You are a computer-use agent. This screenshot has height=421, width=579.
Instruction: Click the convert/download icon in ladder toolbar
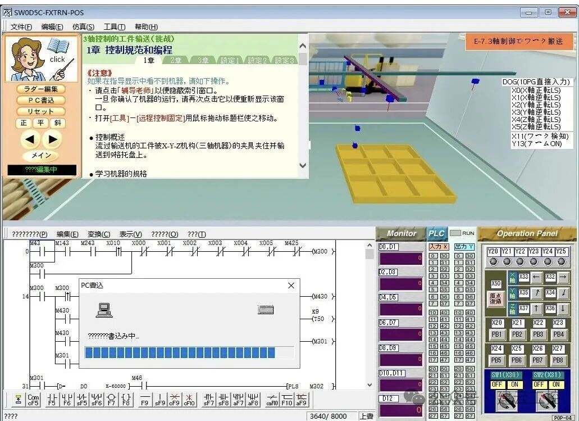[18, 400]
